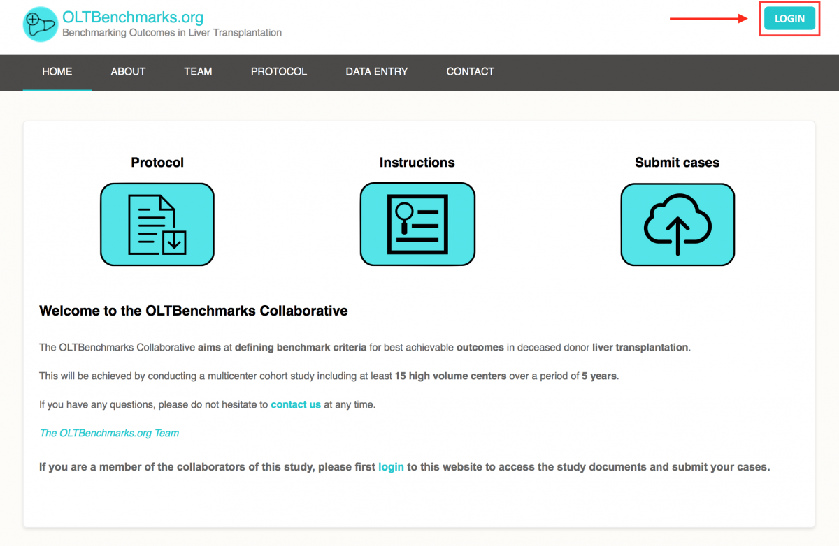
Task: Open the CONTACT navigation item
Action: tap(470, 72)
